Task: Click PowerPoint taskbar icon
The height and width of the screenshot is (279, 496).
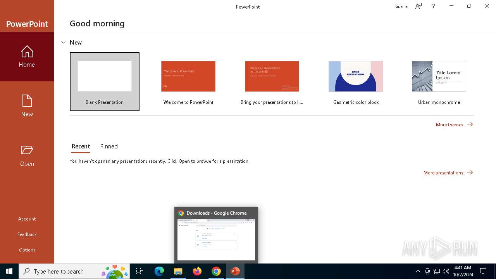Action: coord(235,271)
